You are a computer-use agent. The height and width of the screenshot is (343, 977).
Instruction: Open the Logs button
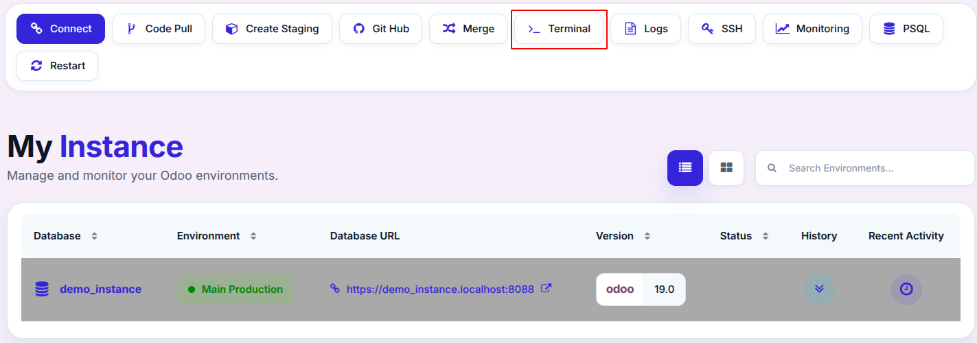click(645, 29)
